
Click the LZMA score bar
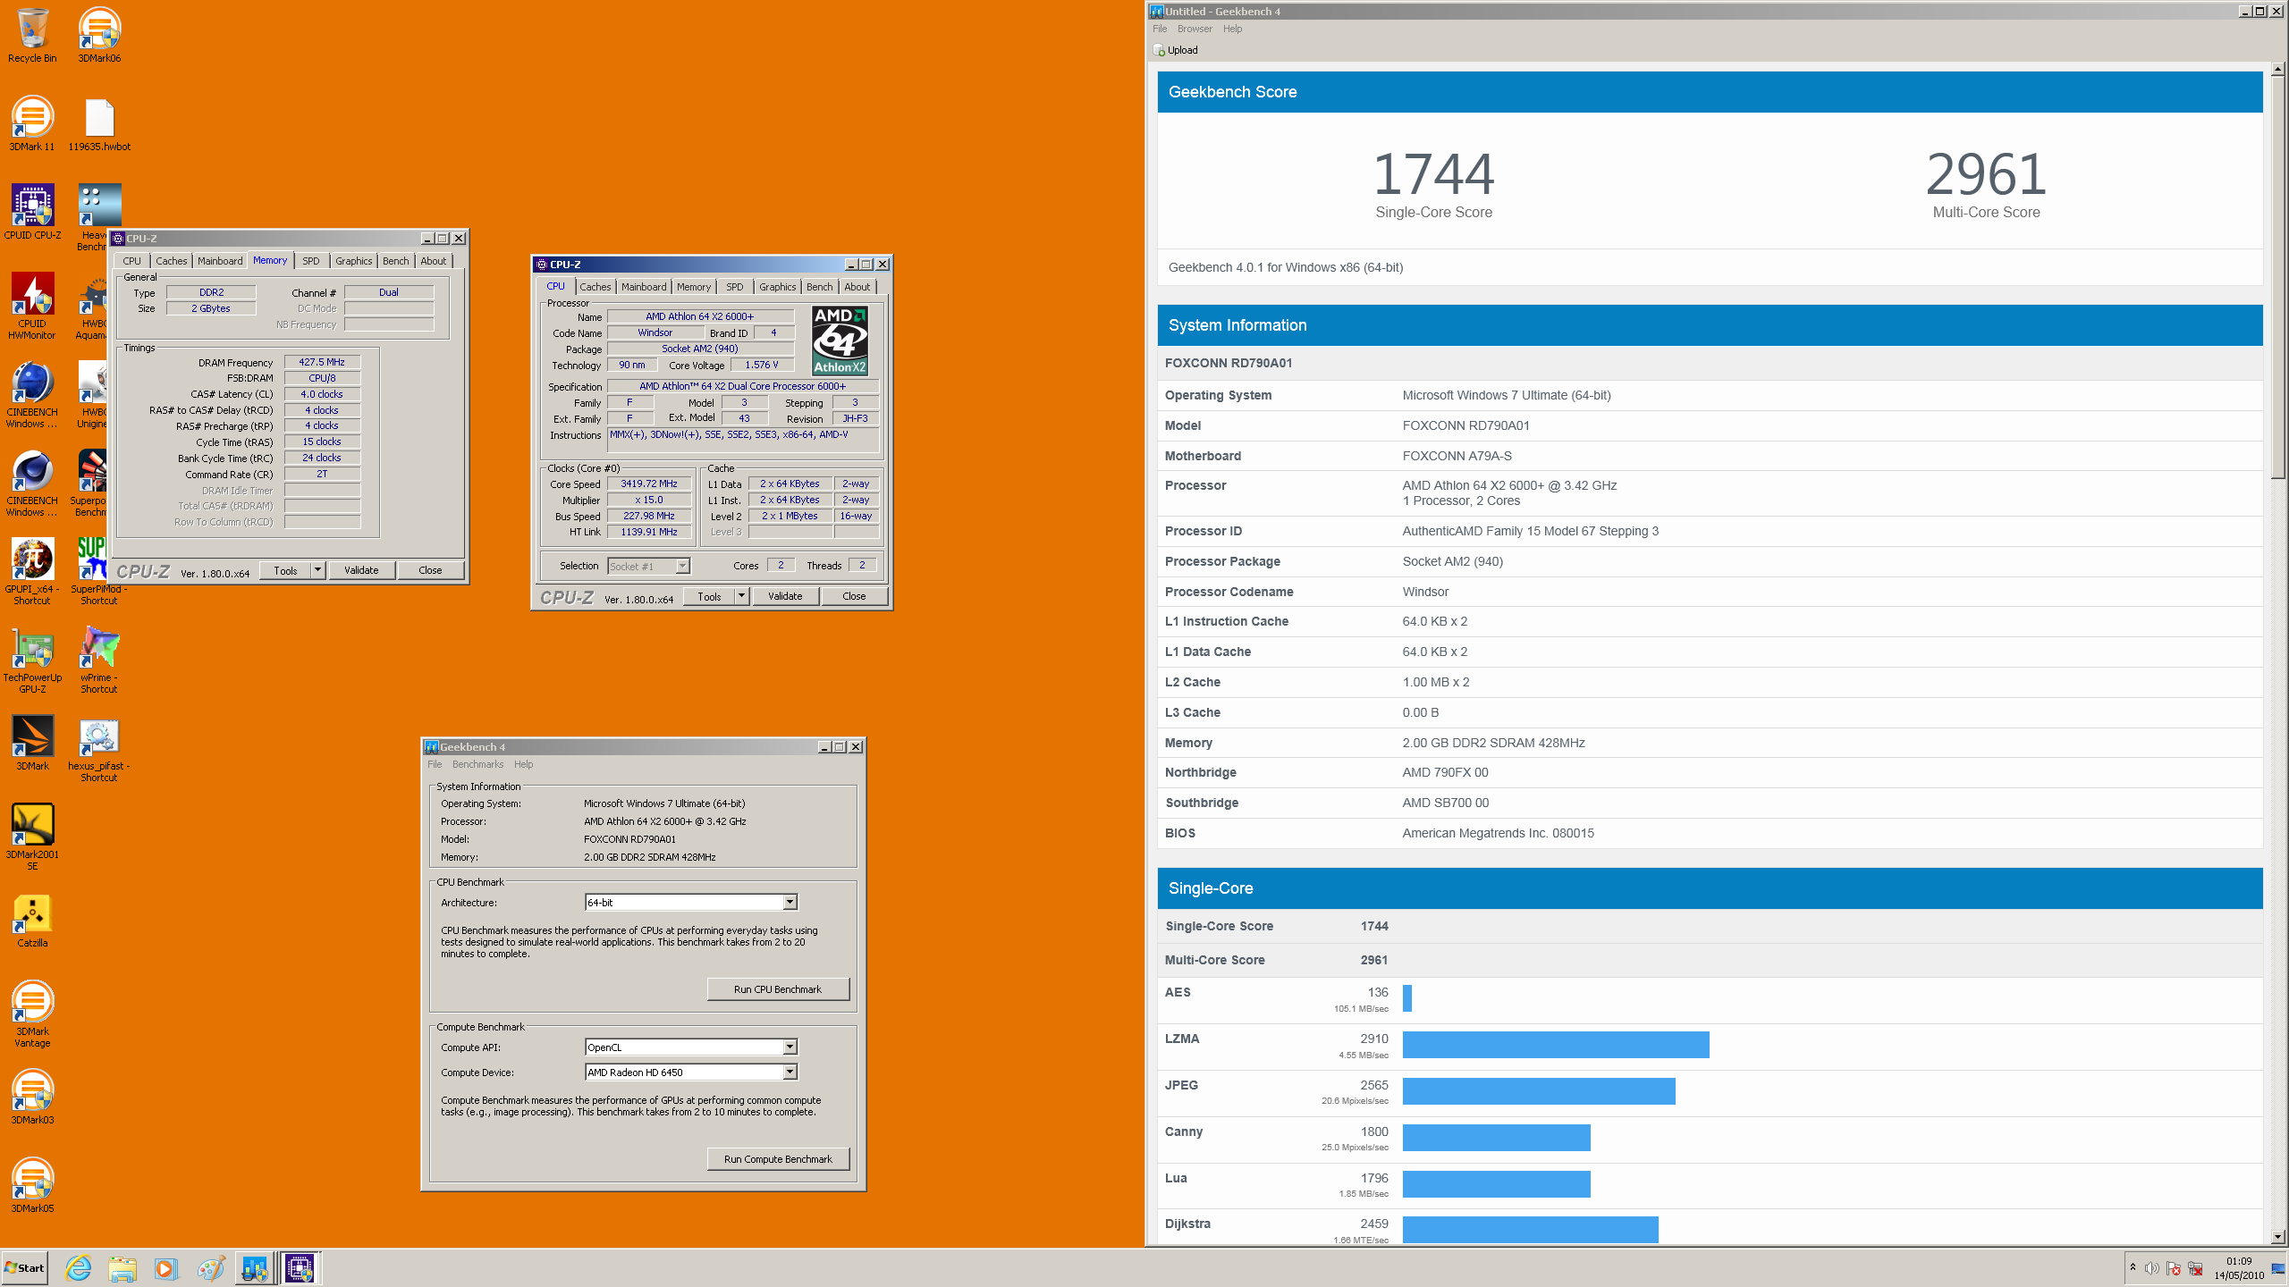1556,1045
